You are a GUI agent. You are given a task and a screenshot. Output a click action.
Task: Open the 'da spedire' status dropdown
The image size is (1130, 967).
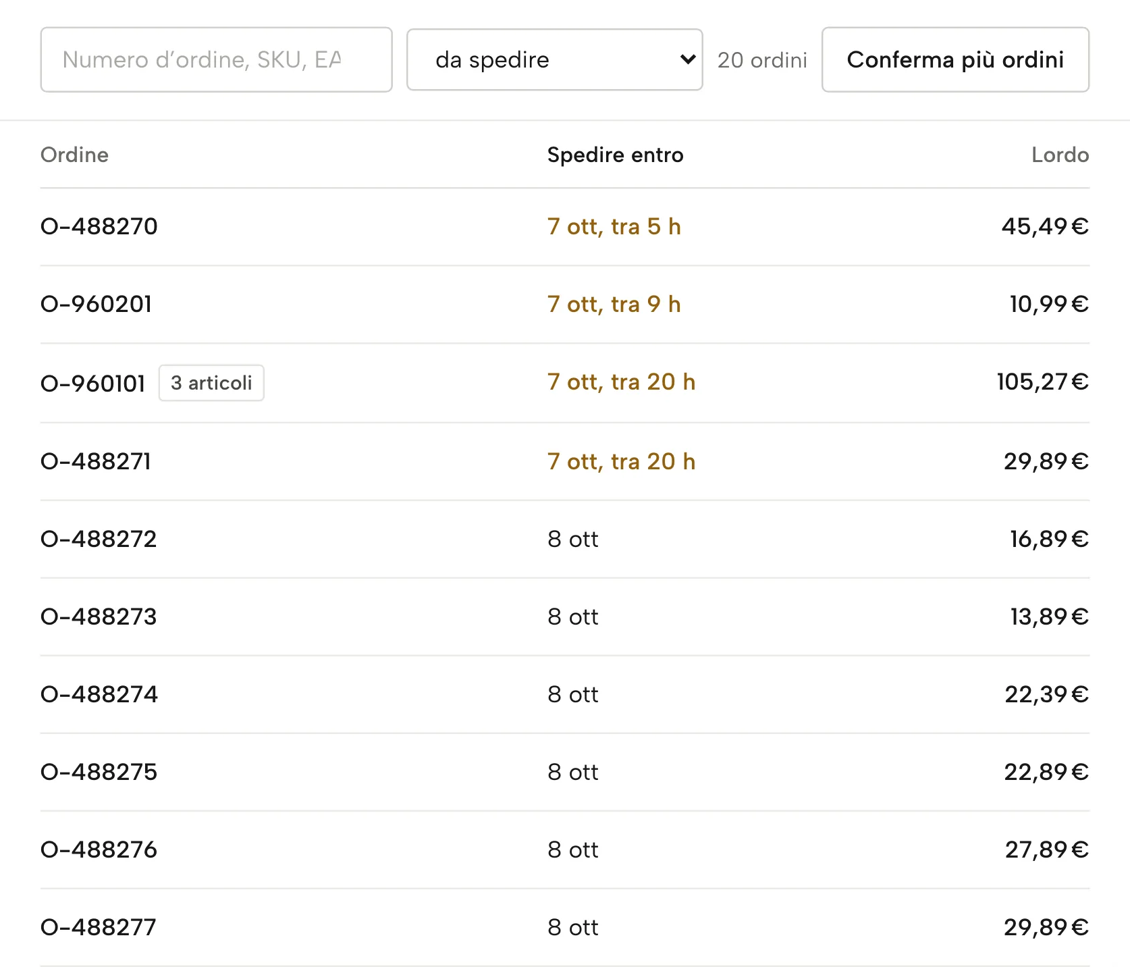554,59
